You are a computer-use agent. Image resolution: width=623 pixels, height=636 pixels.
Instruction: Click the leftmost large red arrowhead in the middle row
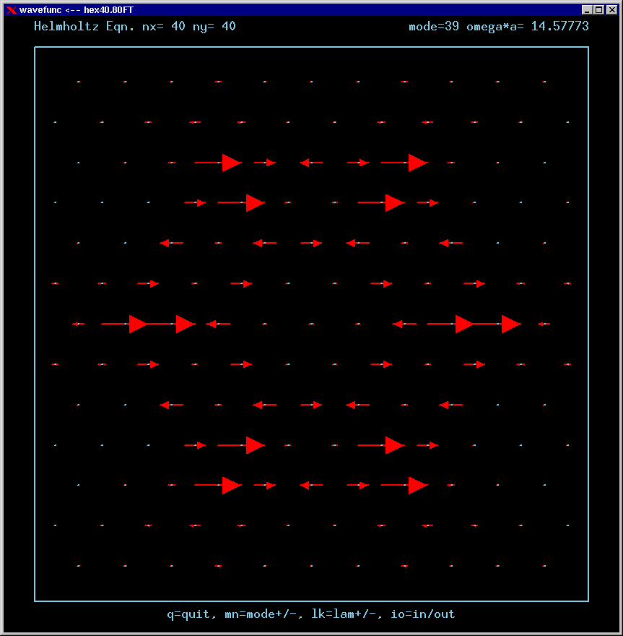138,324
